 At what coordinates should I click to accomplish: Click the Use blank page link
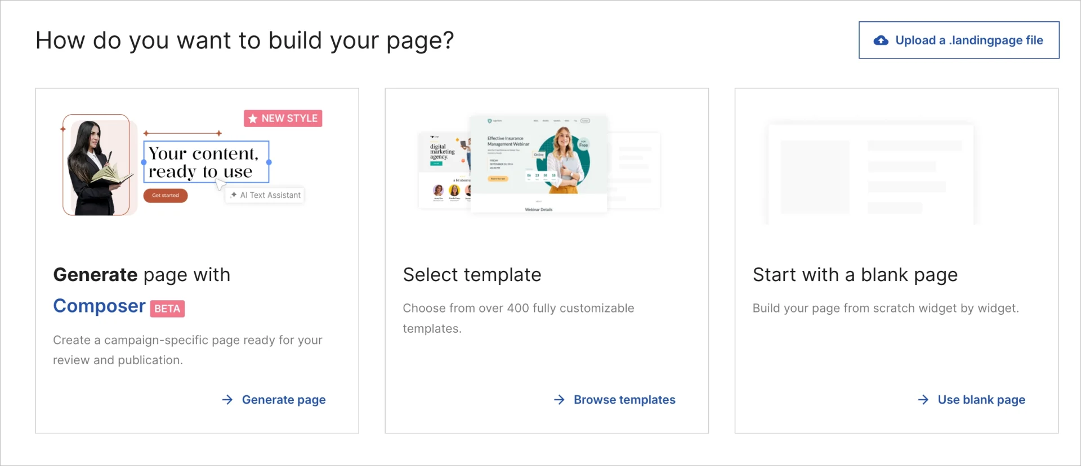[981, 400]
